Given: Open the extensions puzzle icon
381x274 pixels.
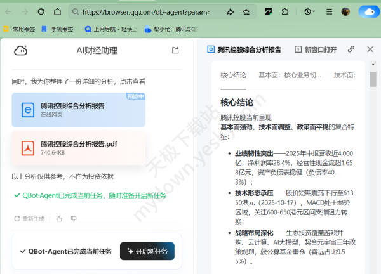Looking at the screenshot, I should pyautogui.click(x=285, y=12).
